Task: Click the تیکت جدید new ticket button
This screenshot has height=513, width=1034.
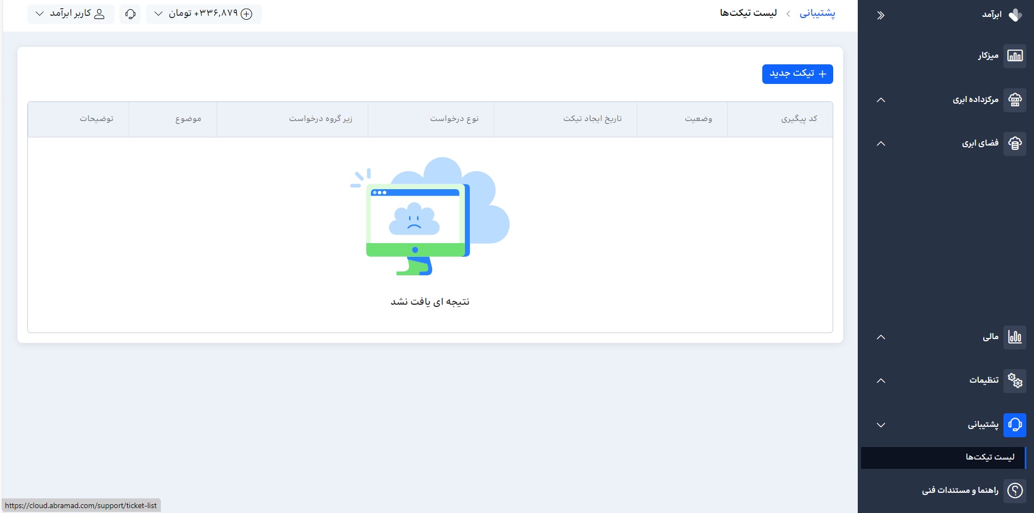Action: click(x=797, y=74)
